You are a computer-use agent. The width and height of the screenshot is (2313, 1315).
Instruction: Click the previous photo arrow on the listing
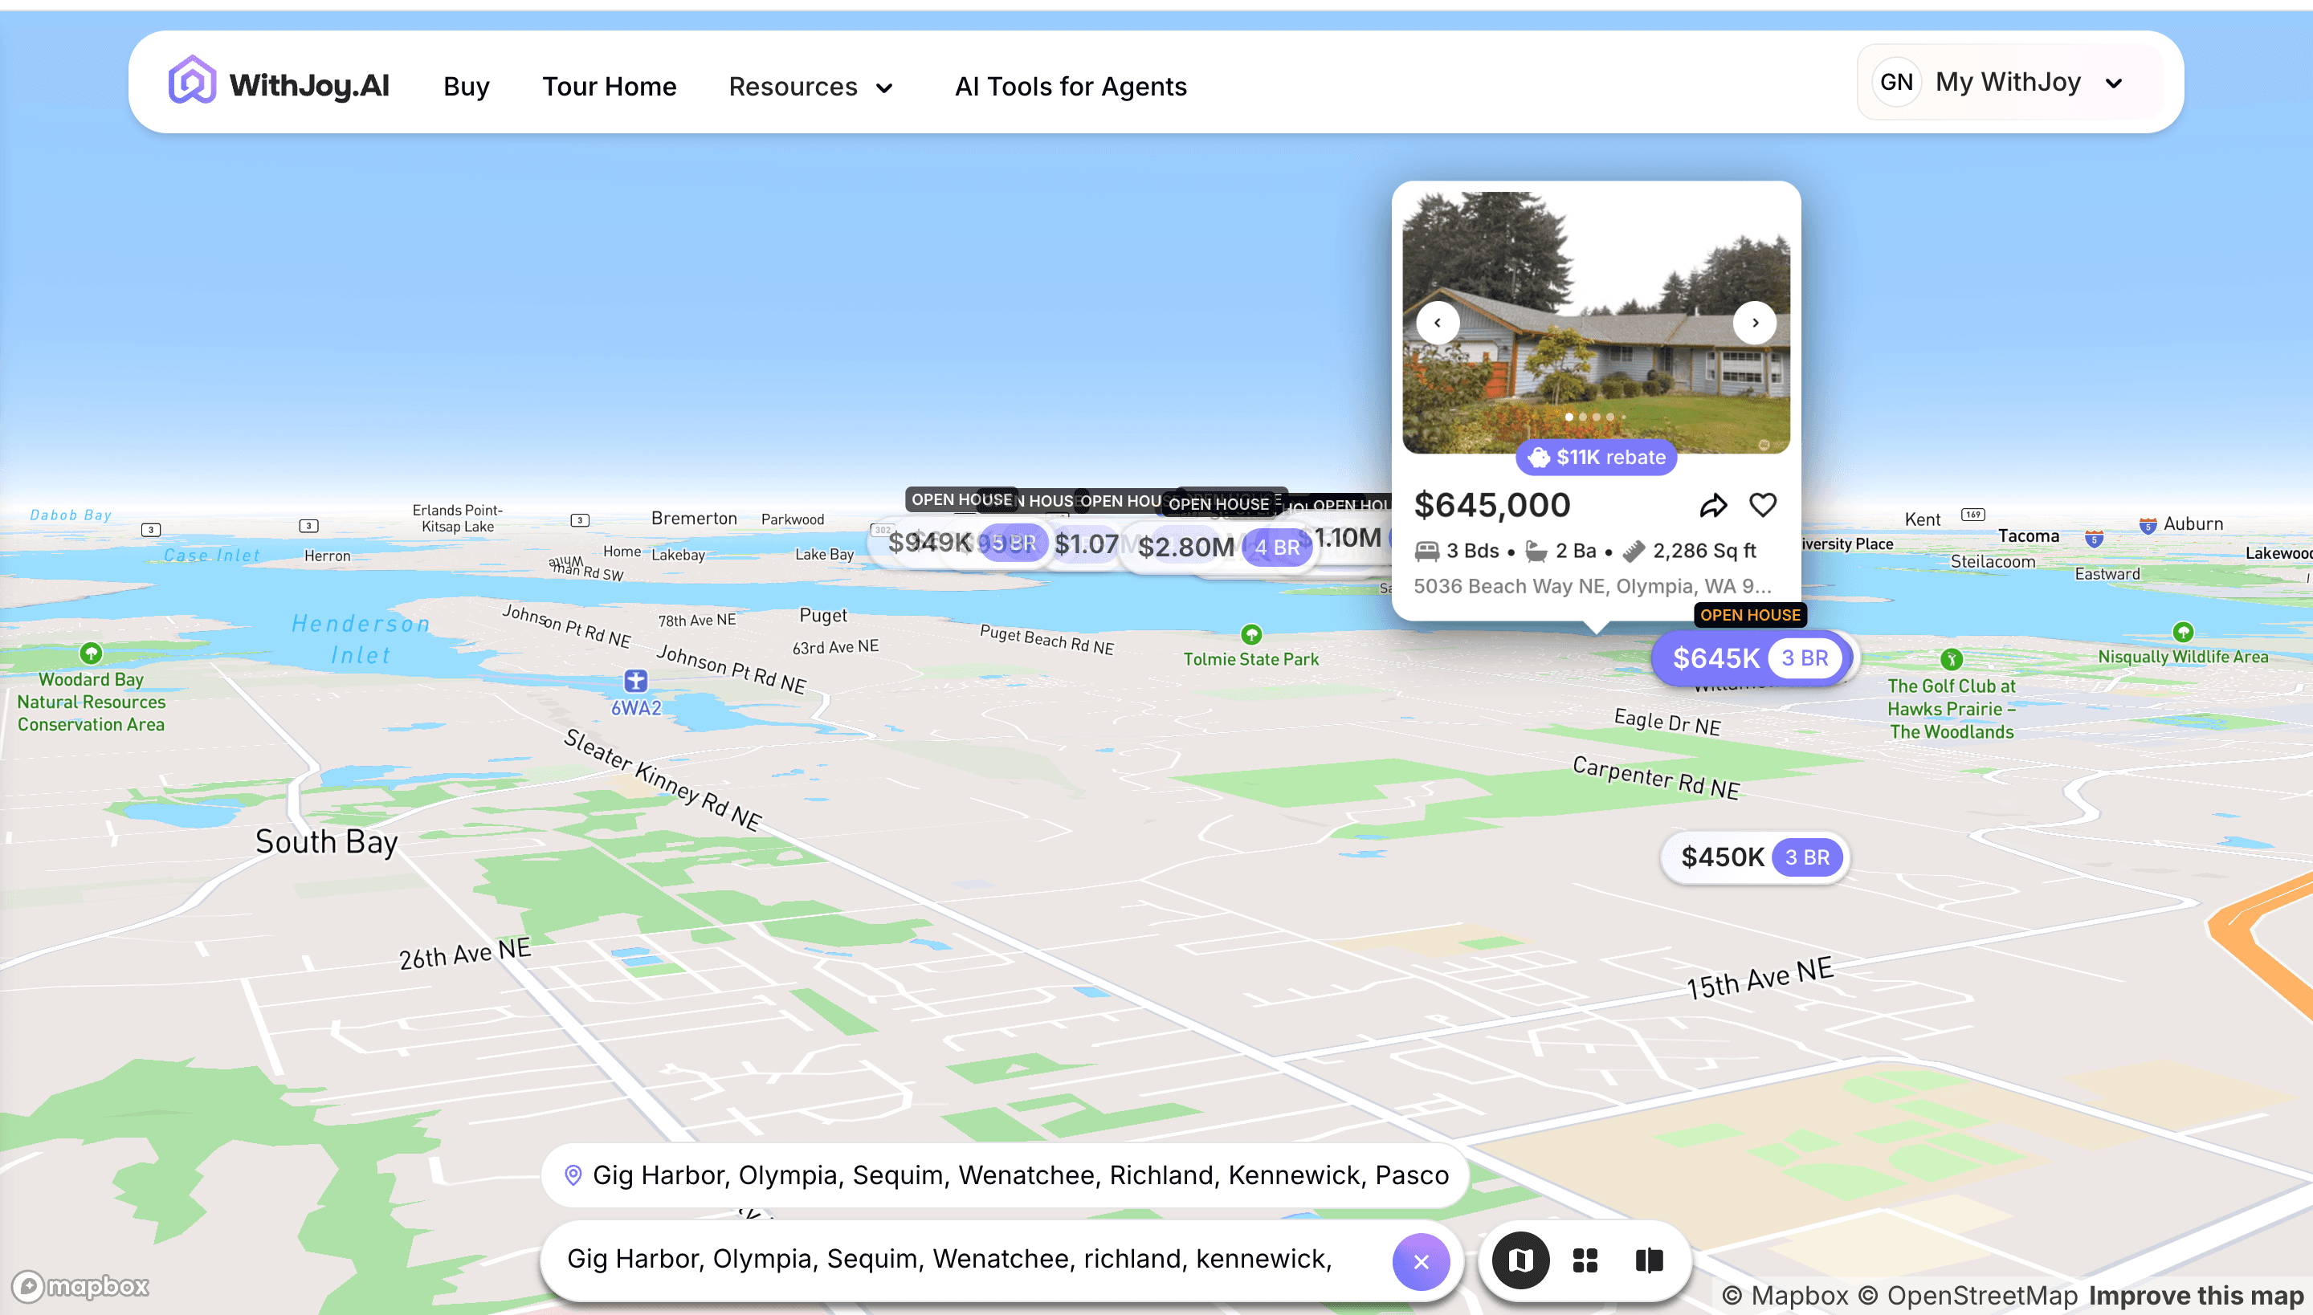click(x=1438, y=323)
